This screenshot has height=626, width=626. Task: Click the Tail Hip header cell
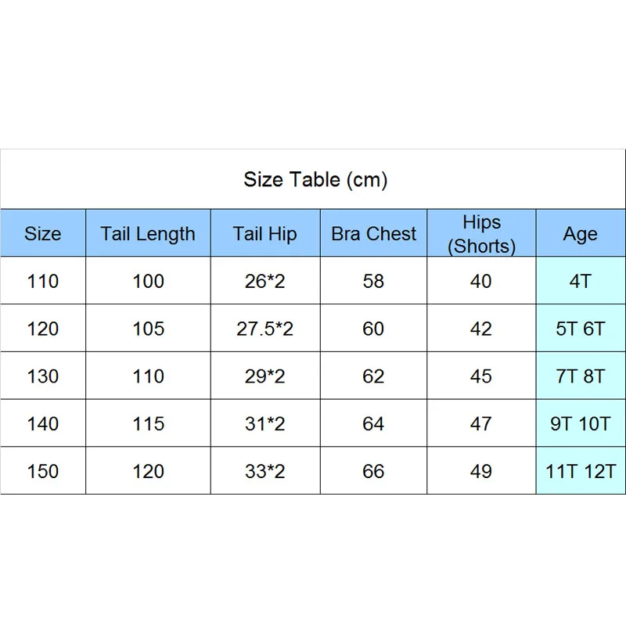pos(265,232)
